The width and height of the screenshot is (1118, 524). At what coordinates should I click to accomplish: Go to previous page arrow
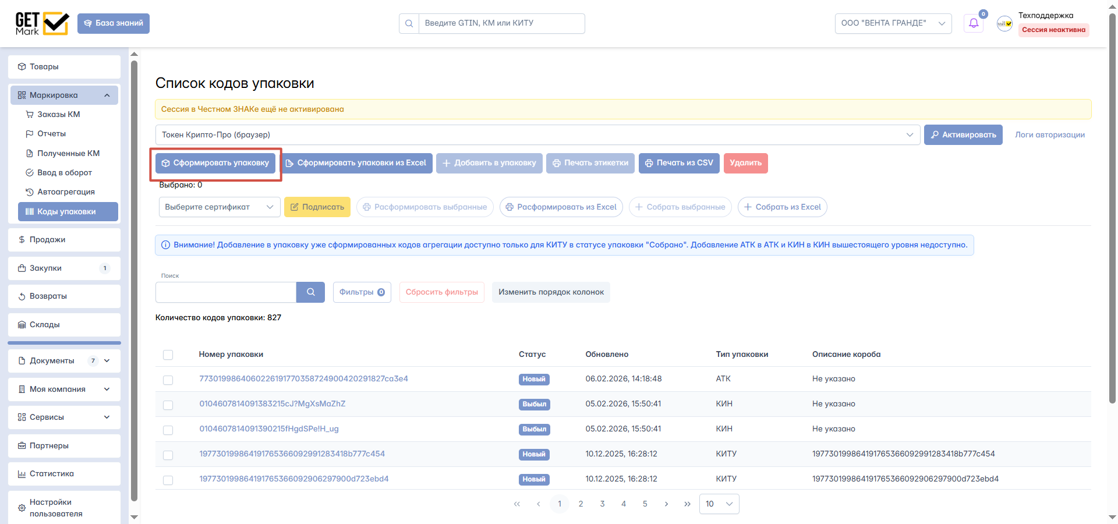click(539, 504)
